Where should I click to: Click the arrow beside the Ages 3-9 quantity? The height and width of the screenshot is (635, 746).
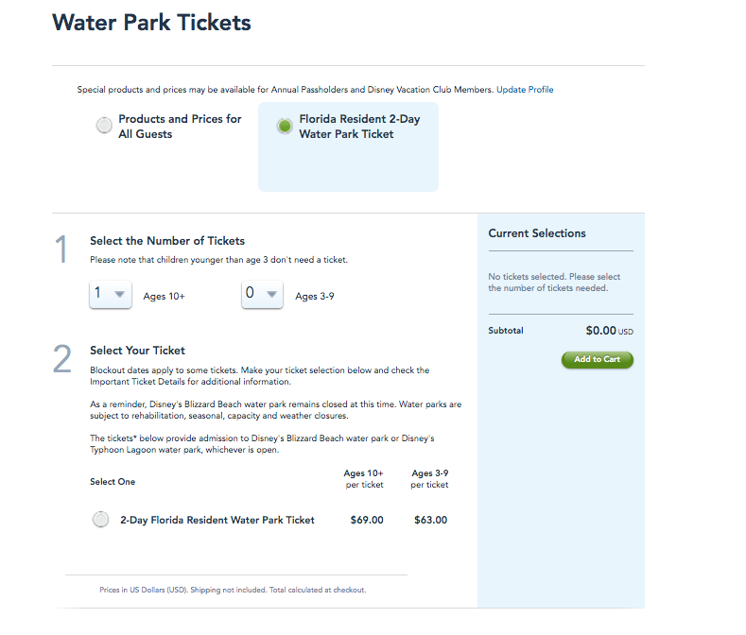point(272,295)
